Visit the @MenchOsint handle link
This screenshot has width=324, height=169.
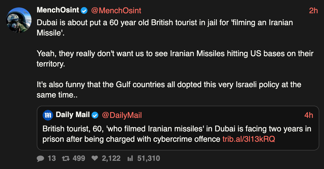click(x=116, y=11)
